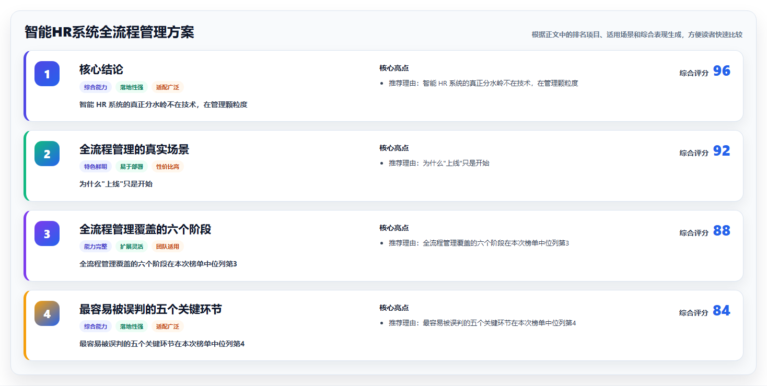Click the score 88
Viewport: 767px width, 386px height.
click(x=722, y=231)
